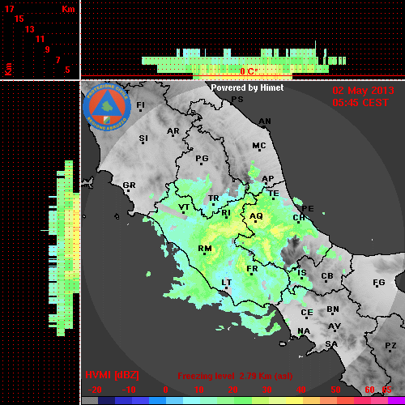
Task: Click the '30' dBZ scale value
Action: (267, 390)
